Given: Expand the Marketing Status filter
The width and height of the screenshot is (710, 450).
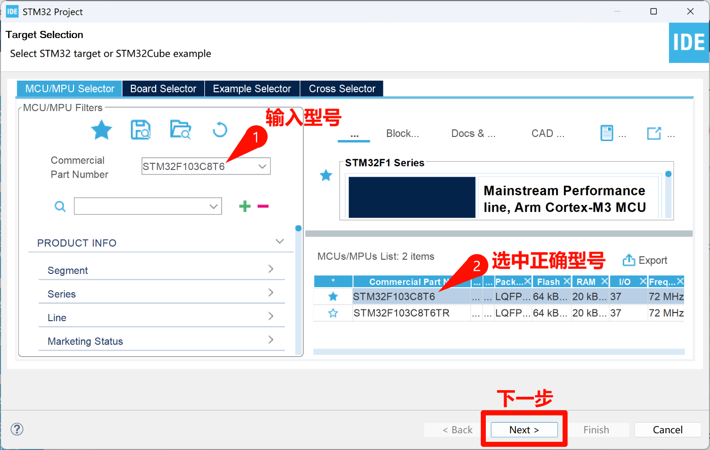Looking at the screenshot, I should [270, 340].
